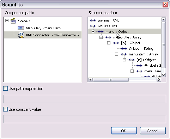This screenshot has height=139, width=170.
Task: Click the schema list's right scroll arrow
Action: (159, 80)
